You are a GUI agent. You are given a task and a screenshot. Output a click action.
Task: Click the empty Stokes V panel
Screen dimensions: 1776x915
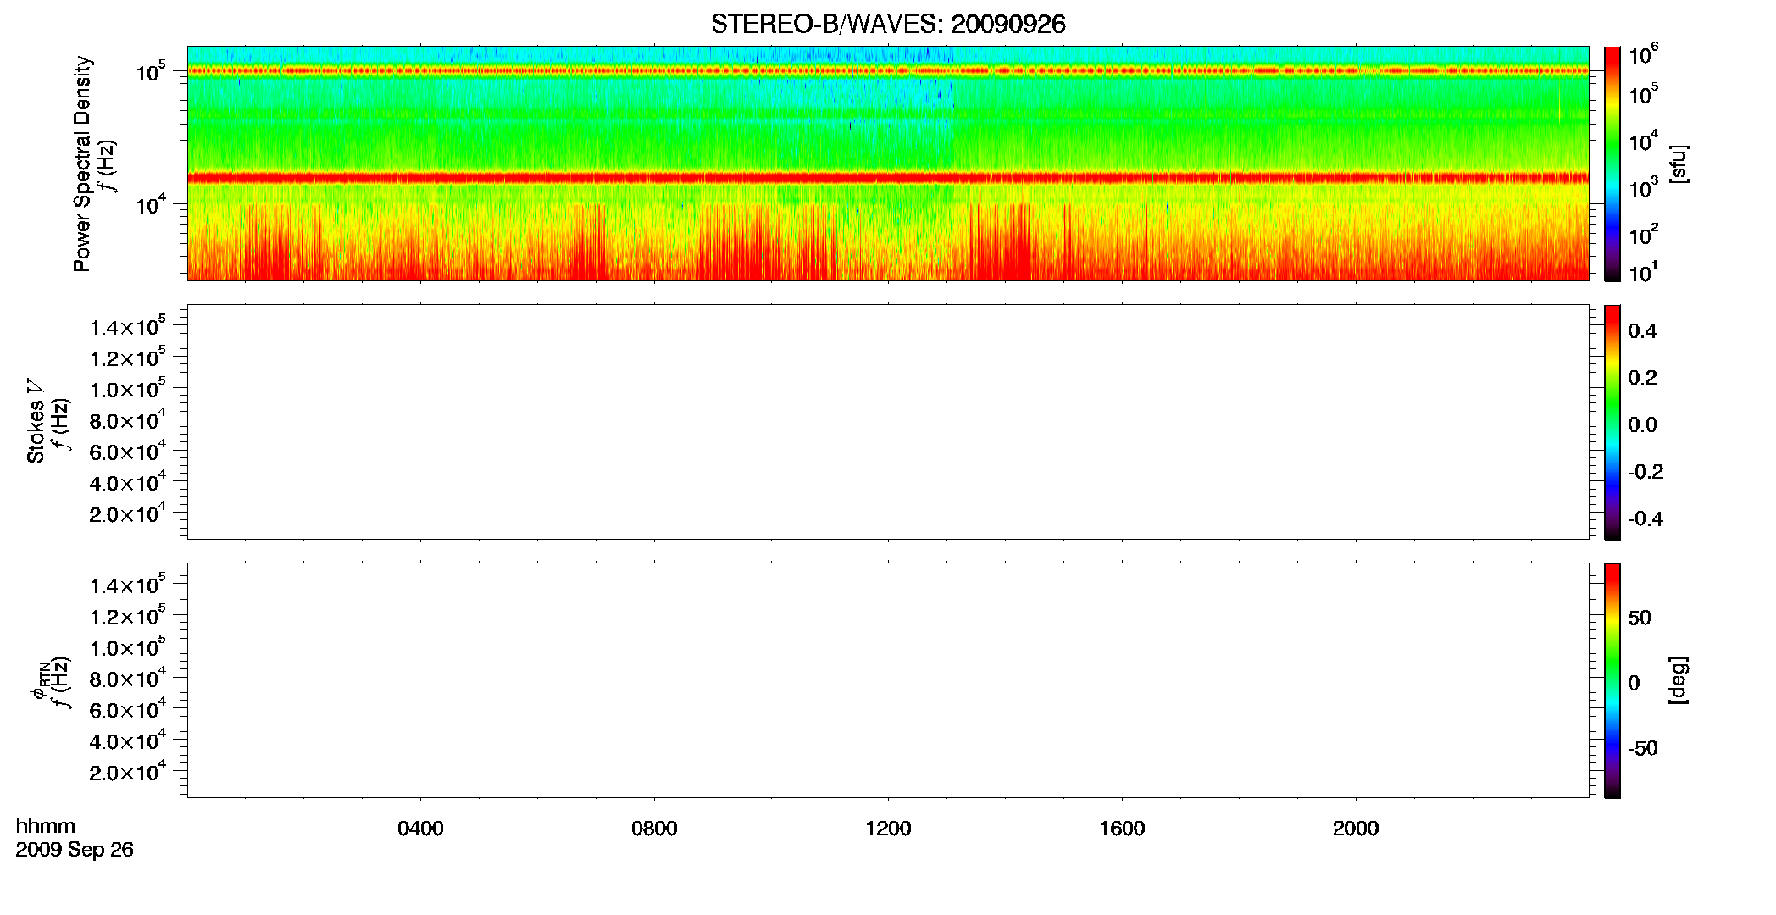[x=888, y=422]
